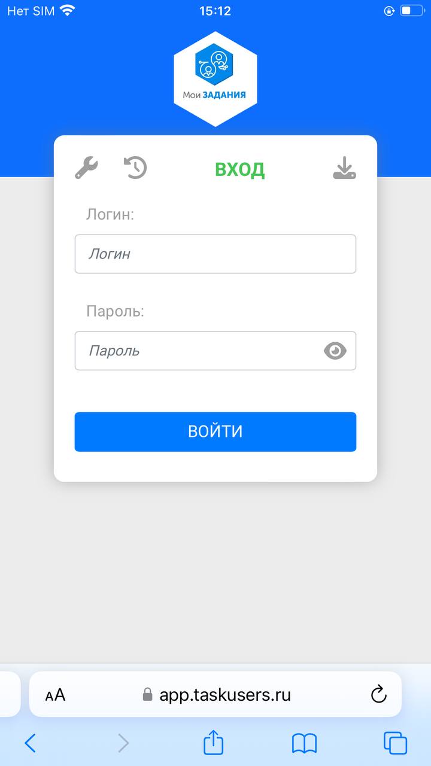
Task: Open Safari bookmarks book icon
Action: (305, 744)
